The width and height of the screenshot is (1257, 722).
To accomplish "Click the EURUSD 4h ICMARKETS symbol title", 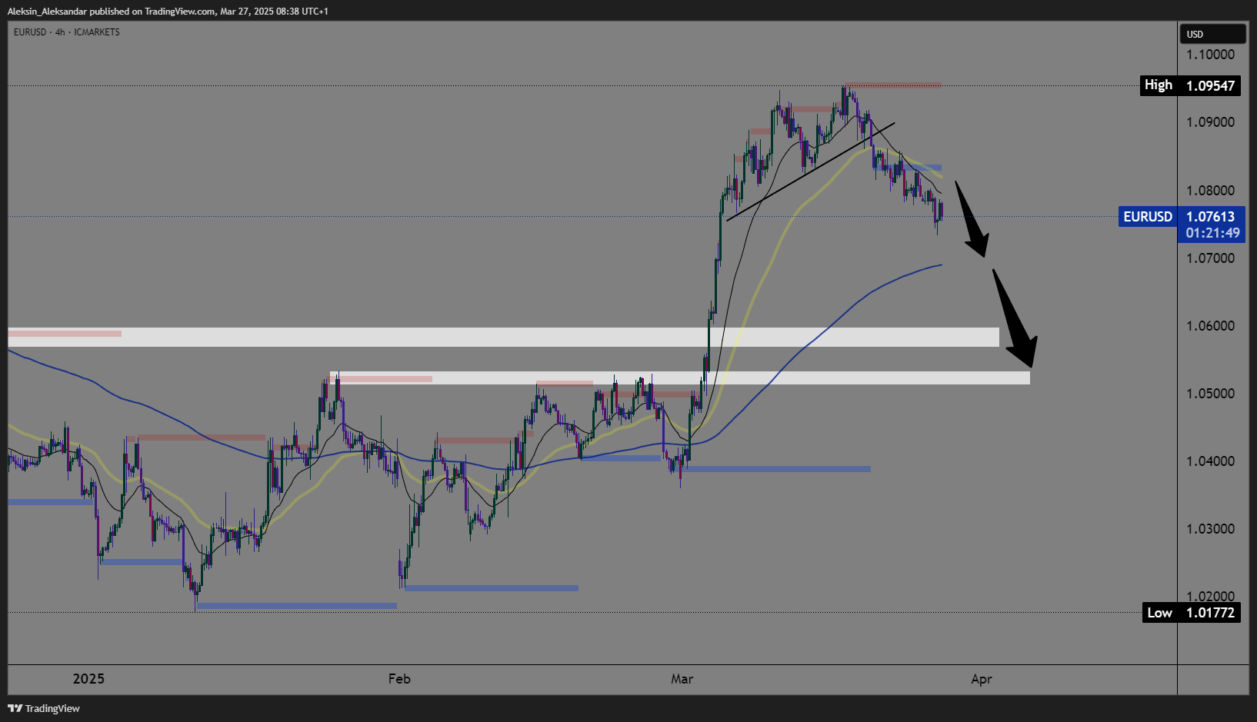I will pos(67,32).
